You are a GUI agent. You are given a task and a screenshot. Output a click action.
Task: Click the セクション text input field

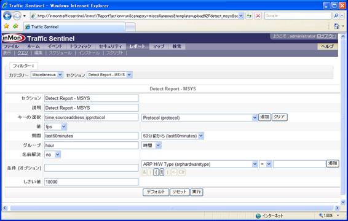click(x=91, y=98)
